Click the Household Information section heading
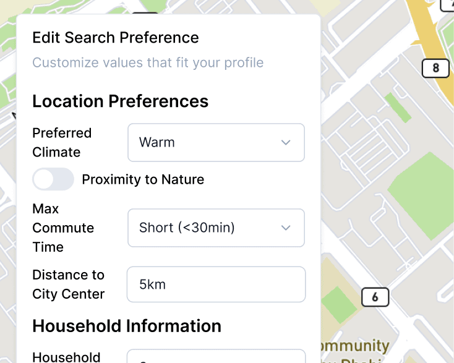The height and width of the screenshot is (363, 454). point(127,326)
